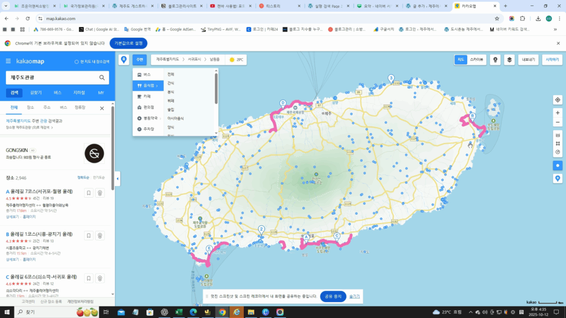The width and height of the screenshot is (566, 318).
Task: Toggle the roadview marker button
Action: (x=496, y=59)
